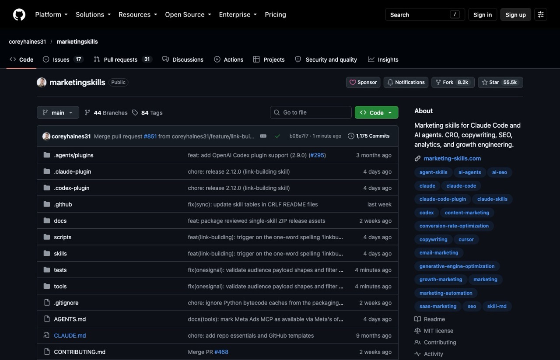Expand the Platform menu
This screenshot has width=560, height=360.
(51, 14)
